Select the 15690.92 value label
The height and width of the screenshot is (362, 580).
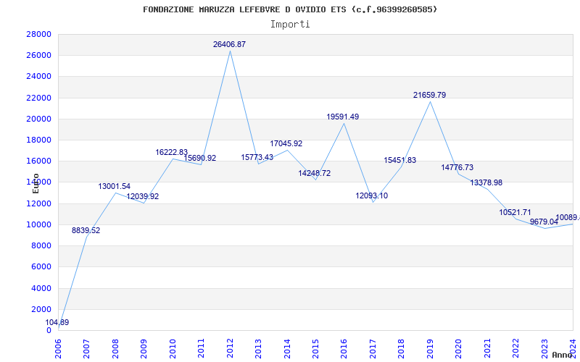tap(200, 158)
